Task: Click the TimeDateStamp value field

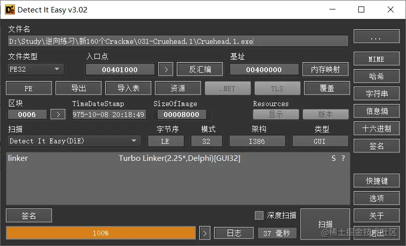Action: [x=109, y=114]
